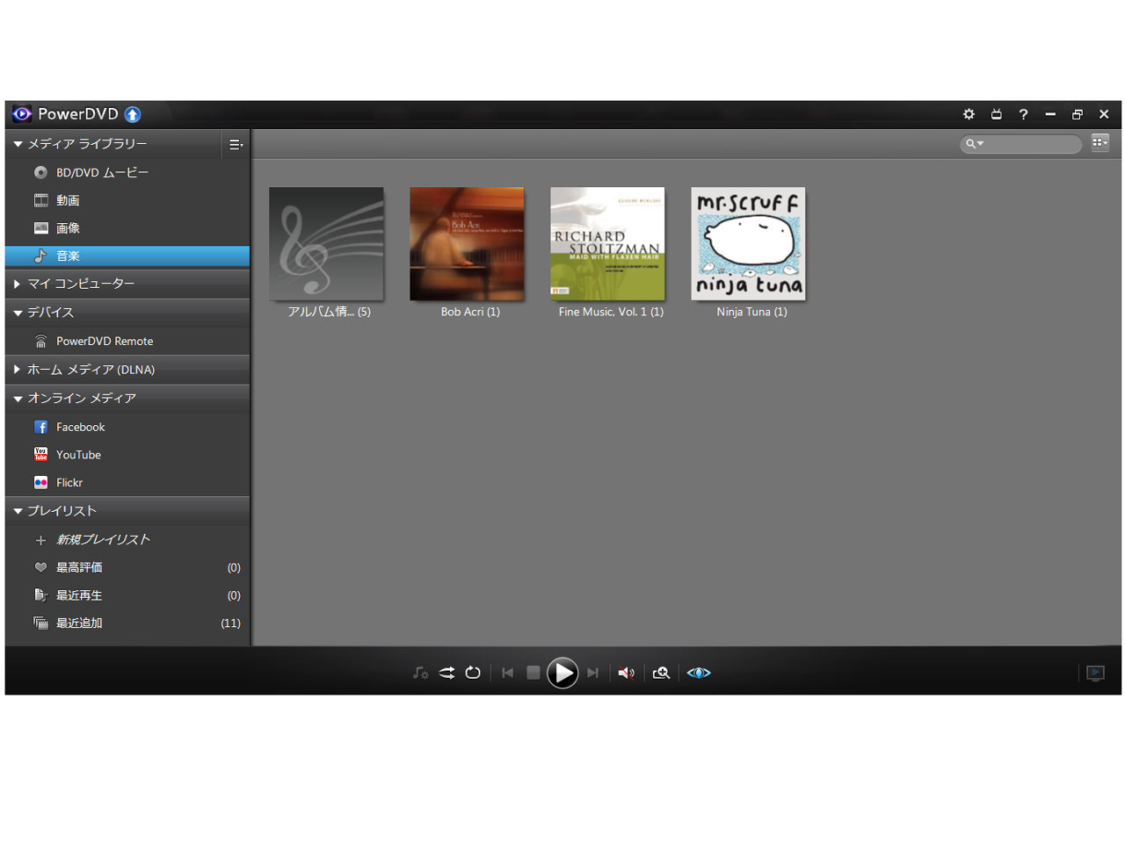Open PowerDVD Remote device
This screenshot has height=843, width=1125.
127,341
